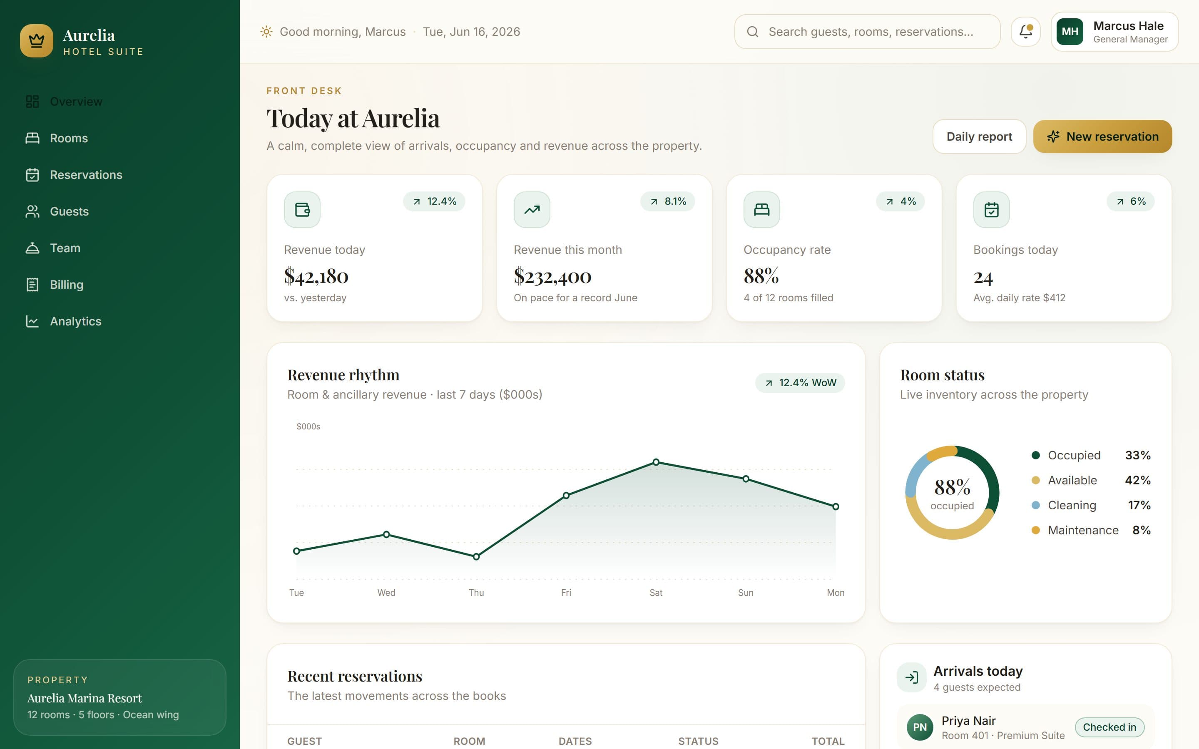Open the notifications bell
The image size is (1199, 749).
(x=1025, y=32)
